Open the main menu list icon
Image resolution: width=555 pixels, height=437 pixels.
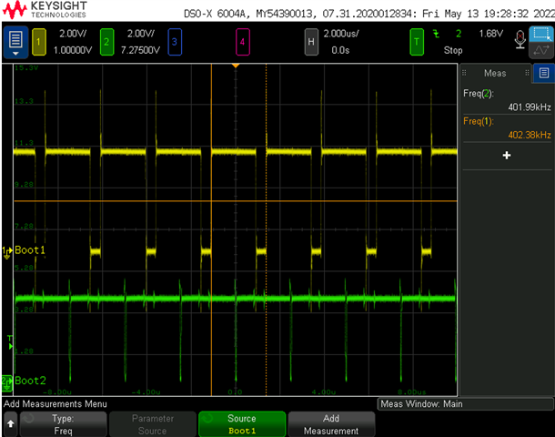(x=15, y=42)
